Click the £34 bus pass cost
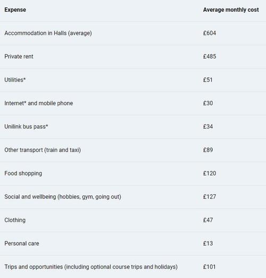The height and width of the screenshot is (278, 266). click(x=208, y=127)
